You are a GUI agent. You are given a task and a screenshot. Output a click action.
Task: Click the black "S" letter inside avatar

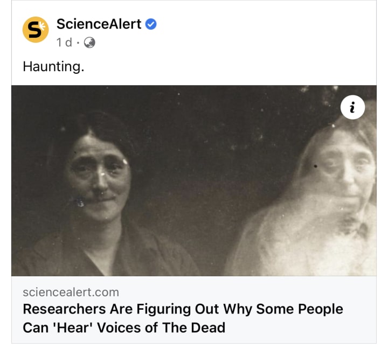coord(33,30)
